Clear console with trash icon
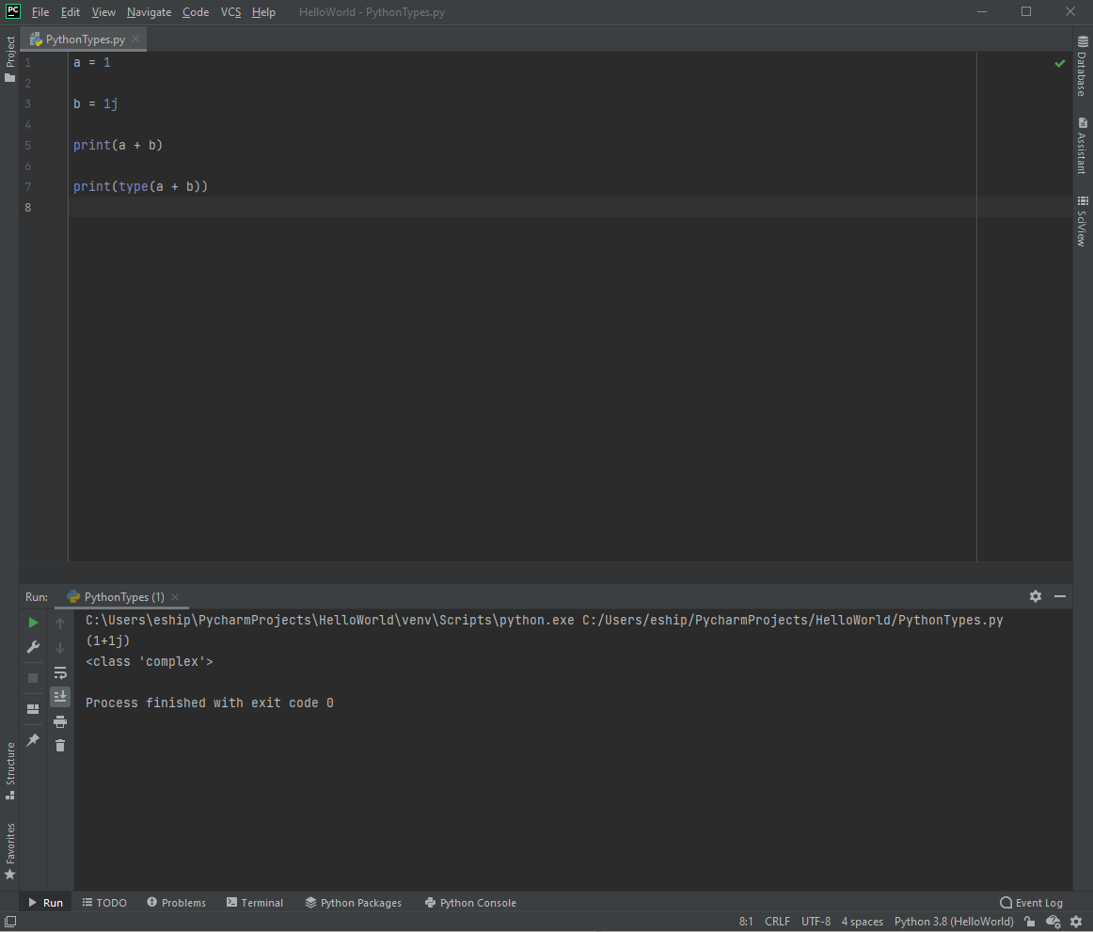The width and height of the screenshot is (1093, 932). [60, 746]
